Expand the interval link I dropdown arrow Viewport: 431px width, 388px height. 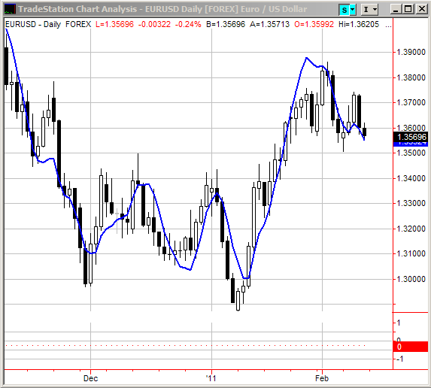pyautogui.click(x=375, y=10)
